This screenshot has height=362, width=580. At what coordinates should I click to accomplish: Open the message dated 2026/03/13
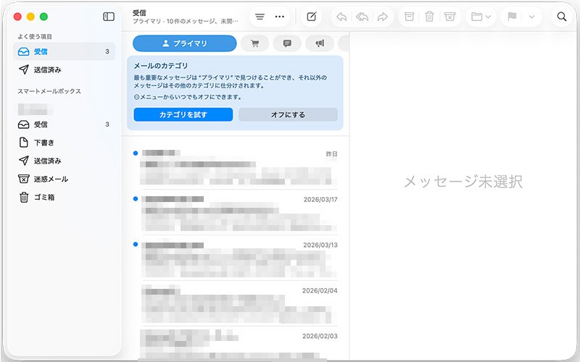(x=235, y=258)
